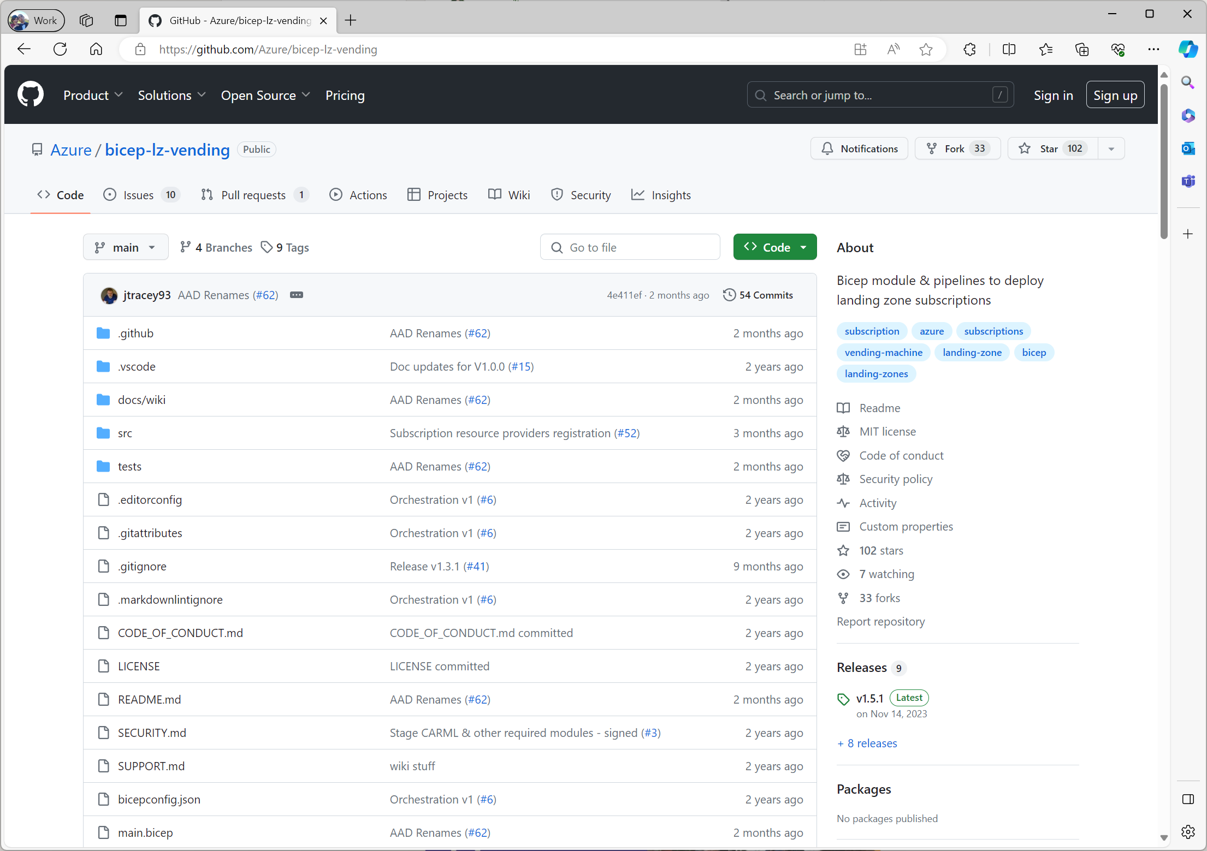The height and width of the screenshot is (851, 1207).
Task: Add this page to favorites star icon
Action: (926, 50)
